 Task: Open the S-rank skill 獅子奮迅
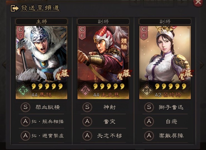pyautogui.click(x=171, y=107)
